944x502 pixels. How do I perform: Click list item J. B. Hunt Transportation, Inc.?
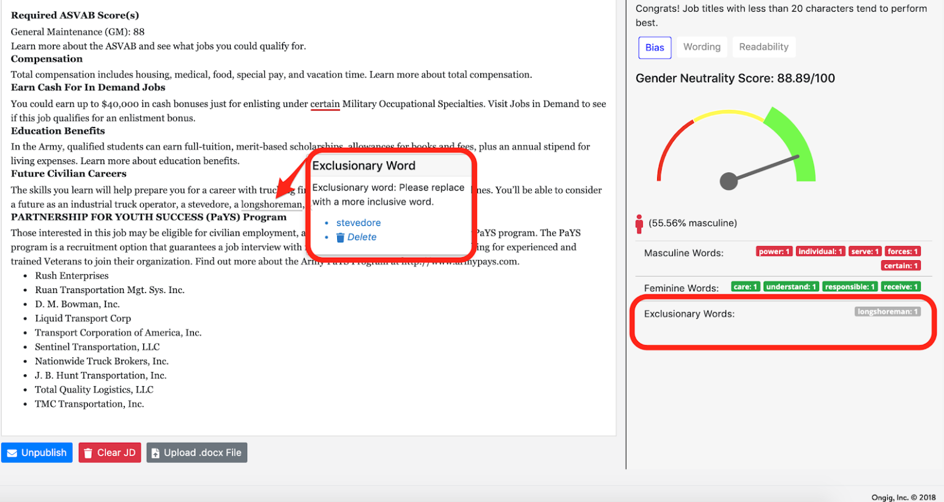[x=100, y=376]
